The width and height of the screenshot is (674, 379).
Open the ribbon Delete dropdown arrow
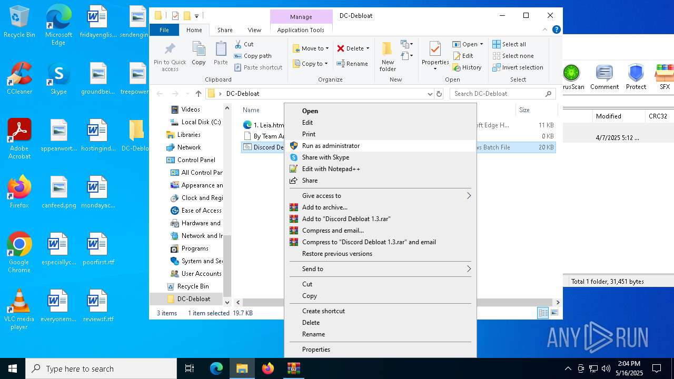click(368, 48)
